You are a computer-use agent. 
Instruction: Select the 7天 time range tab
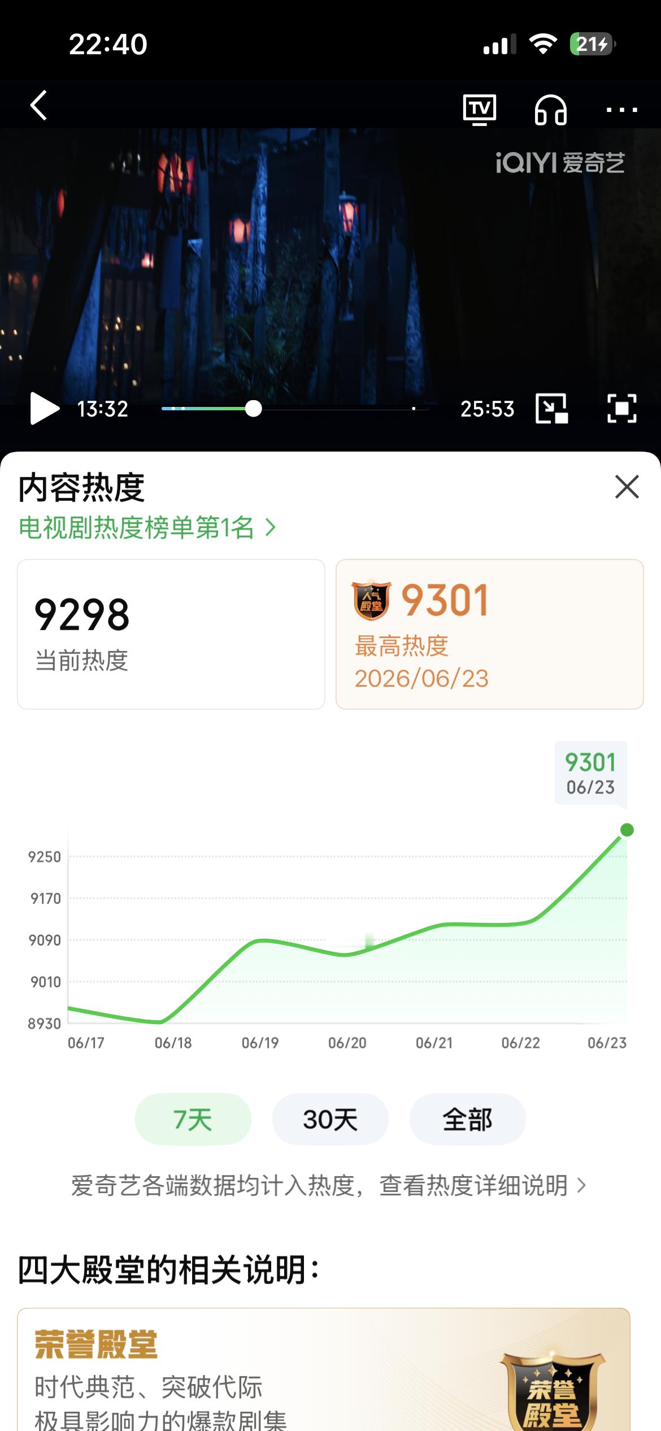(193, 1119)
